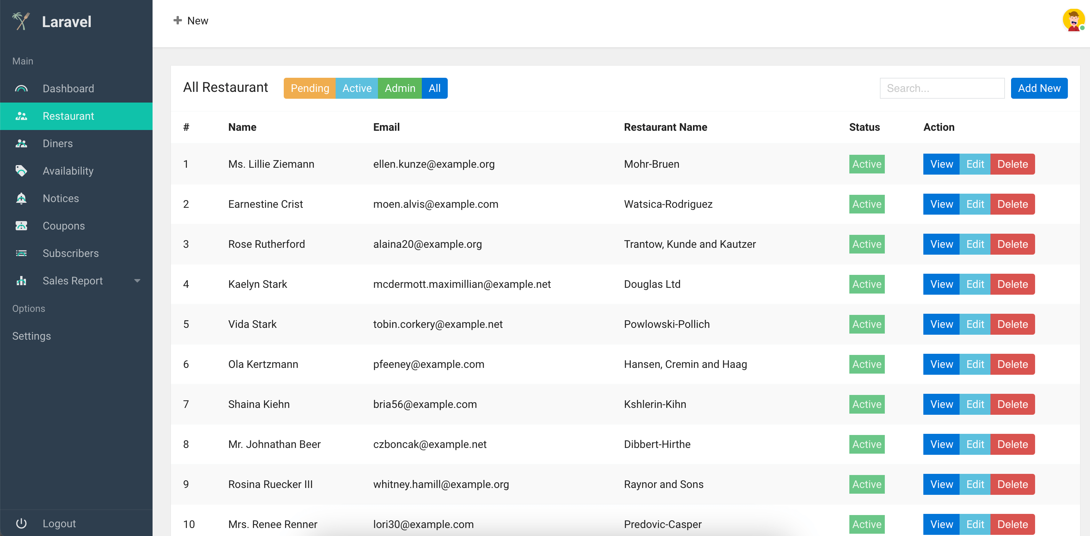View Ms. Lillie Ziemann's restaurant record
This screenshot has width=1090, height=536.
pos(941,164)
